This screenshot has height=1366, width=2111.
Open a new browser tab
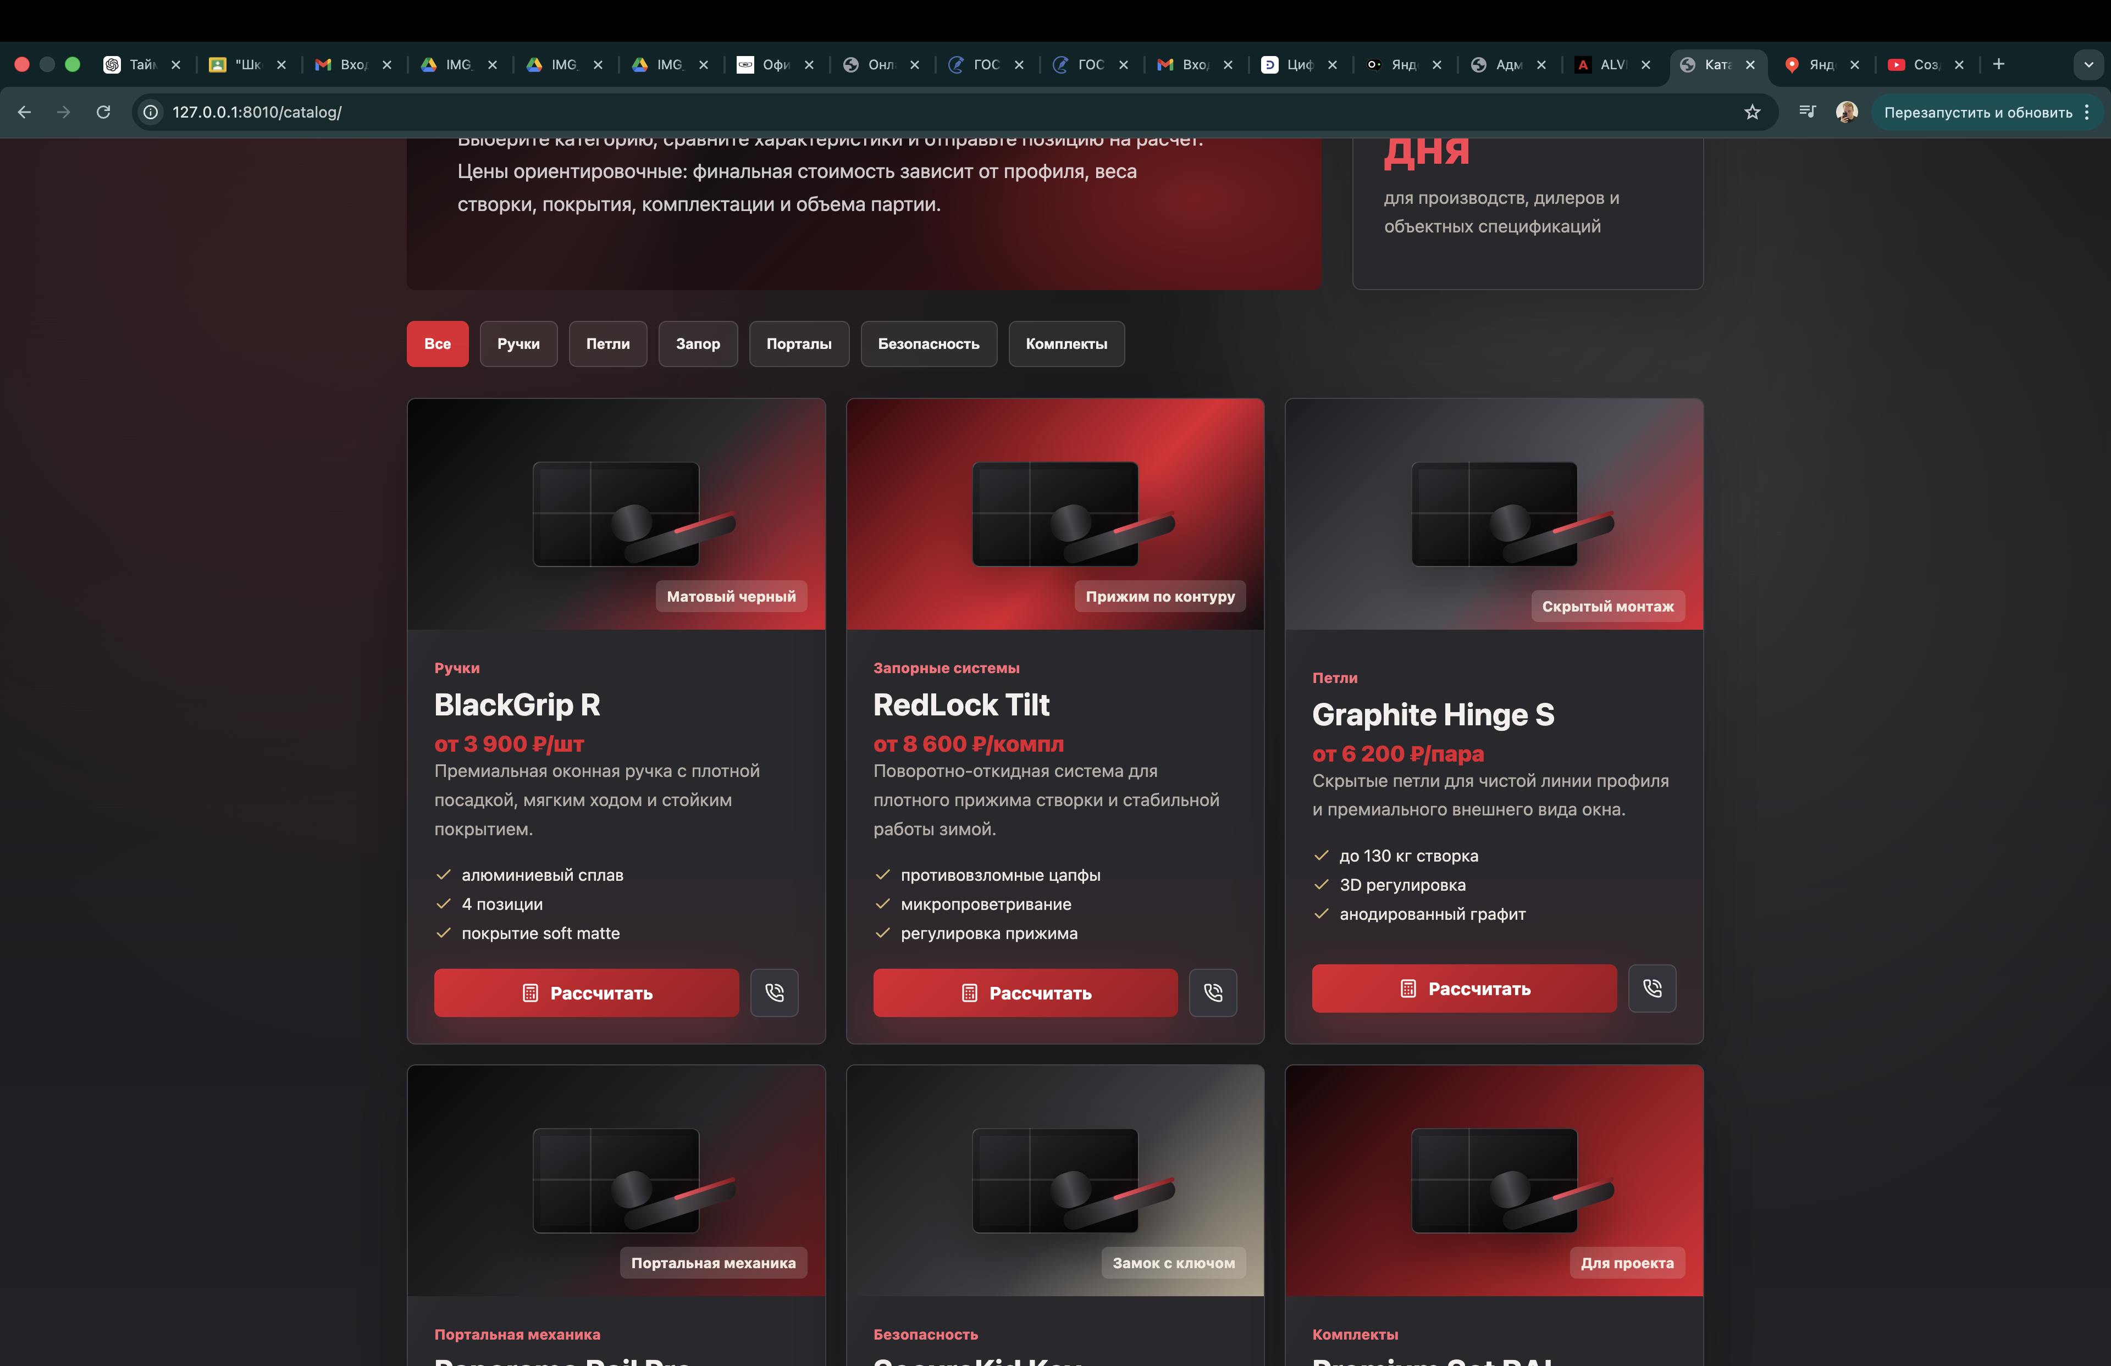pyautogui.click(x=1998, y=64)
